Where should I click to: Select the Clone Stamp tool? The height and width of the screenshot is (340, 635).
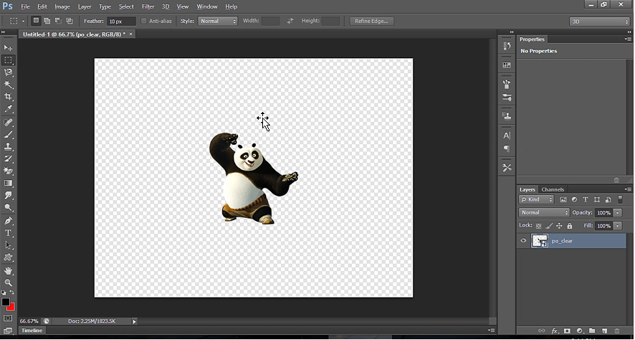pos(8,146)
